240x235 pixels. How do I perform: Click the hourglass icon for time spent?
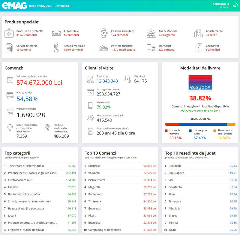tap(90, 131)
